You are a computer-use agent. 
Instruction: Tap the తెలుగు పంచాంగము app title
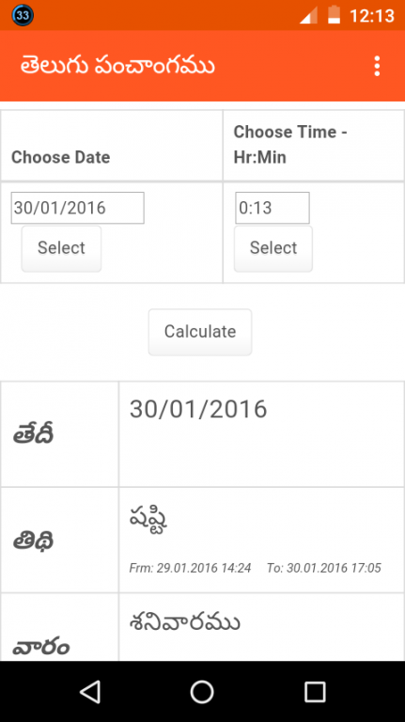tap(117, 66)
